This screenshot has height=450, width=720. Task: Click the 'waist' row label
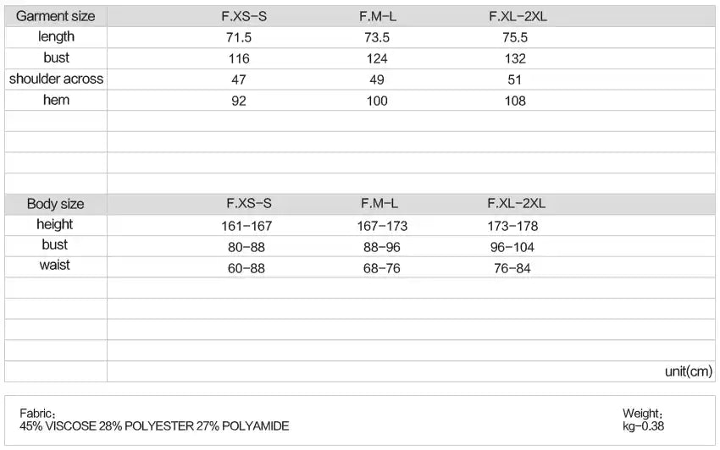point(55,265)
